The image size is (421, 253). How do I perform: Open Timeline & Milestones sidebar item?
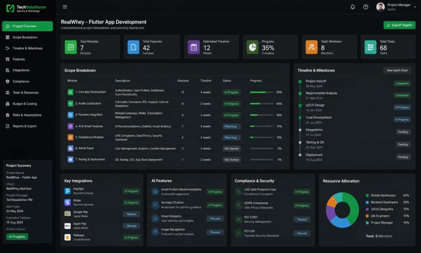(x=28, y=49)
